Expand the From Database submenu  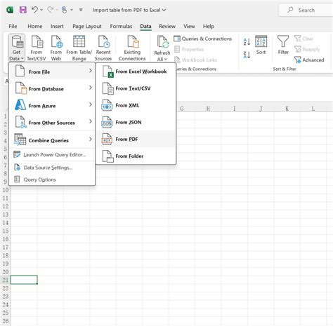click(52, 88)
